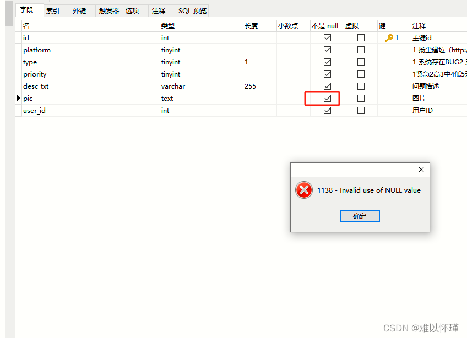Image resolution: width=467 pixels, height=338 pixels.
Task: Click the 图片 comment cell
Action: (439, 99)
